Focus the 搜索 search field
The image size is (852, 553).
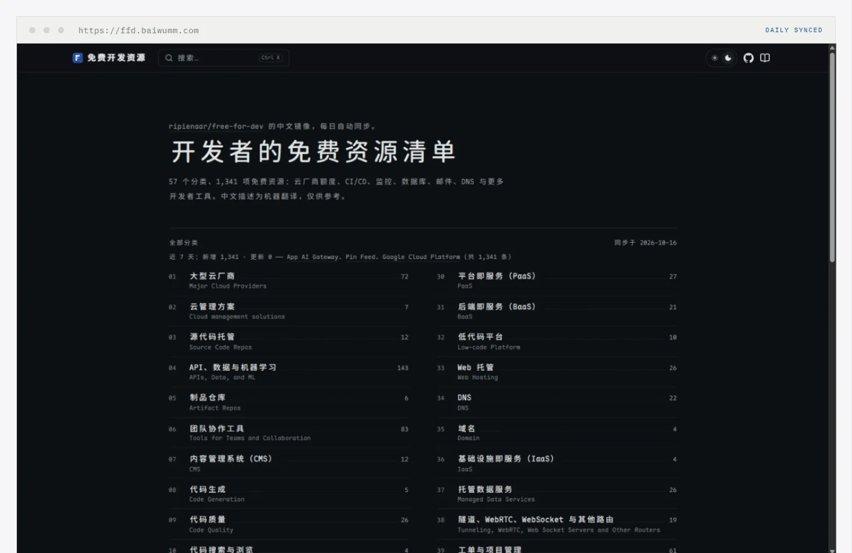224,58
